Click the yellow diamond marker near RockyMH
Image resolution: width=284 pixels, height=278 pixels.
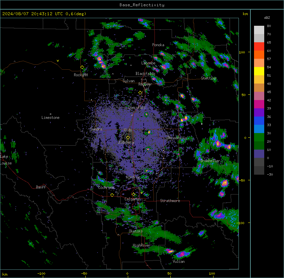tap(82, 67)
